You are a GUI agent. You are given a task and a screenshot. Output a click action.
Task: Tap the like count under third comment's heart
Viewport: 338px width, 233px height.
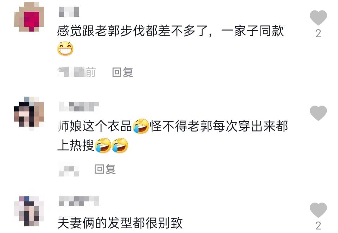pos(318,226)
